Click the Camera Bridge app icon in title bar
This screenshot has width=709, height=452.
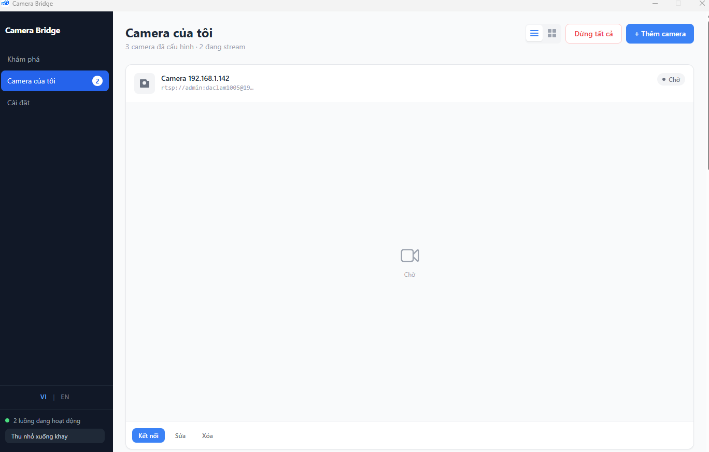tap(5, 4)
